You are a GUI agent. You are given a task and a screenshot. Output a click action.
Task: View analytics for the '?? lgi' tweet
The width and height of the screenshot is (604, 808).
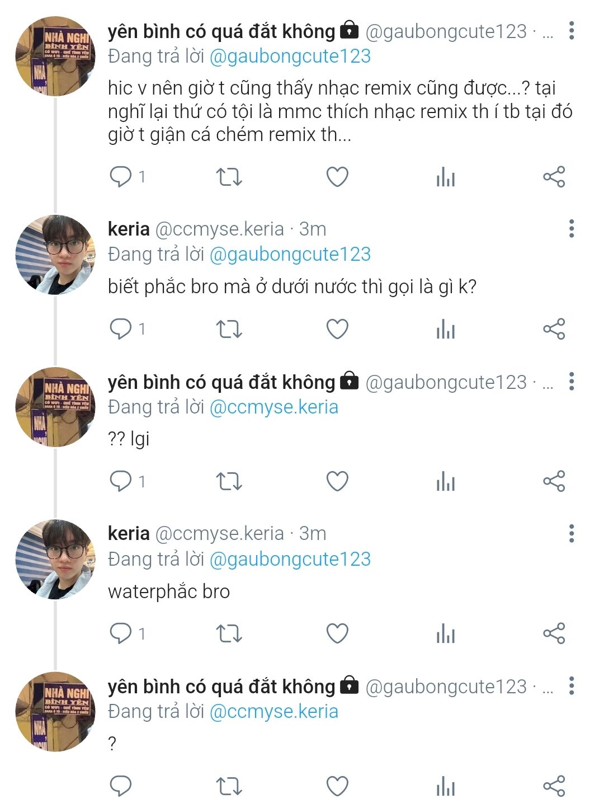coord(445,481)
